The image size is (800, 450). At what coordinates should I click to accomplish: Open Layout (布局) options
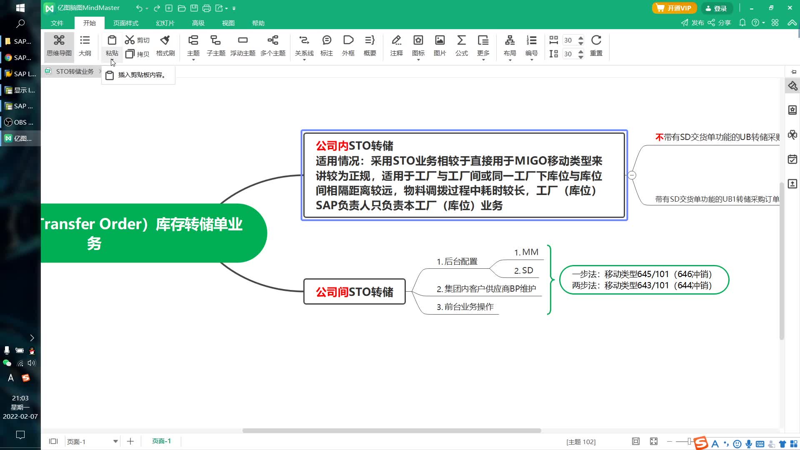click(x=510, y=46)
